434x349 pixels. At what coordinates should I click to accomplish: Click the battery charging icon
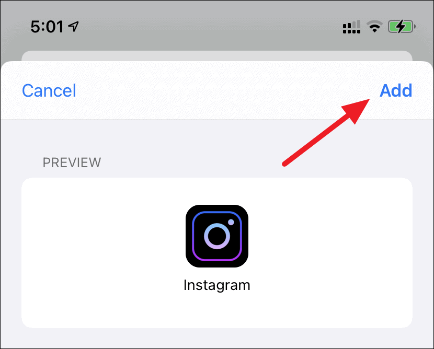pos(402,27)
